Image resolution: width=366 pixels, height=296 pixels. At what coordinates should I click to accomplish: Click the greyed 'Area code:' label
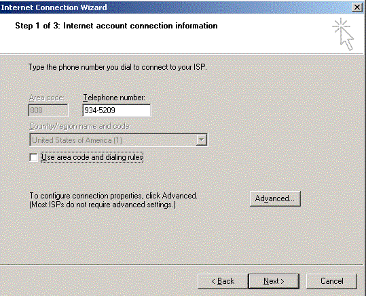(46, 98)
